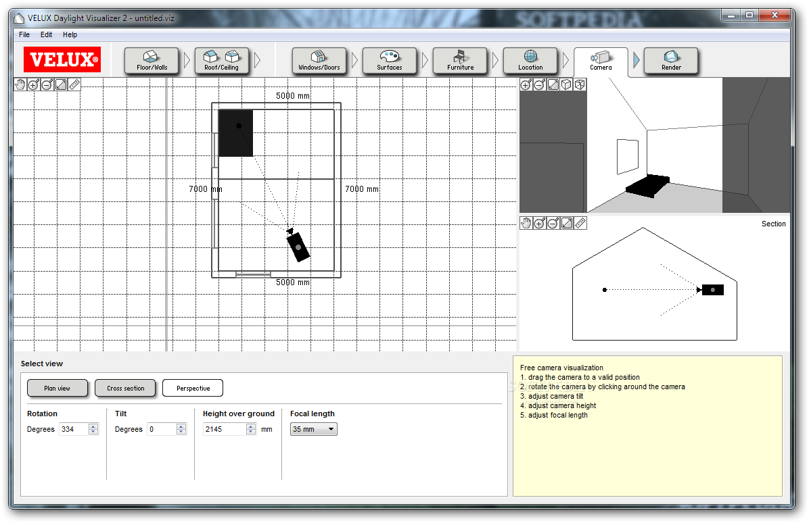The width and height of the screenshot is (809, 523).
Task: Click the arrow after Floor/Walls step
Action: [187, 60]
